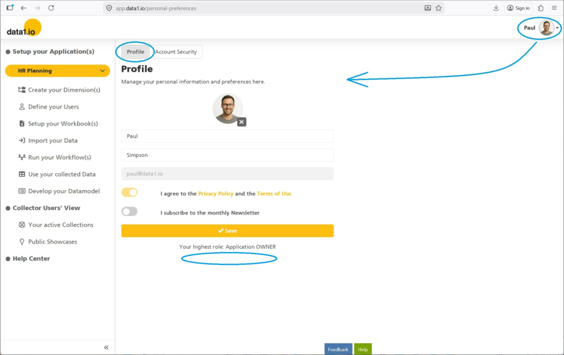Switch to the Account Security tab
564x355 pixels.
click(x=176, y=52)
